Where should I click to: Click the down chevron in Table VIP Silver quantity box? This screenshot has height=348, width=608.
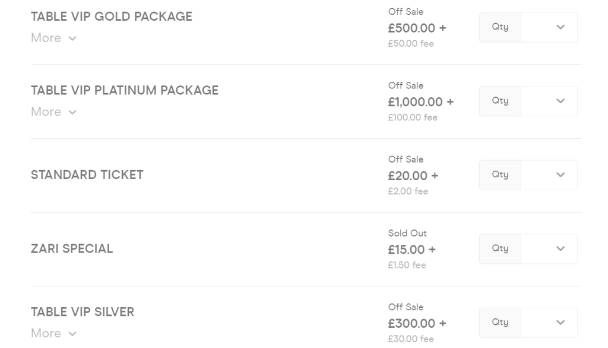(x=560, y=323)
